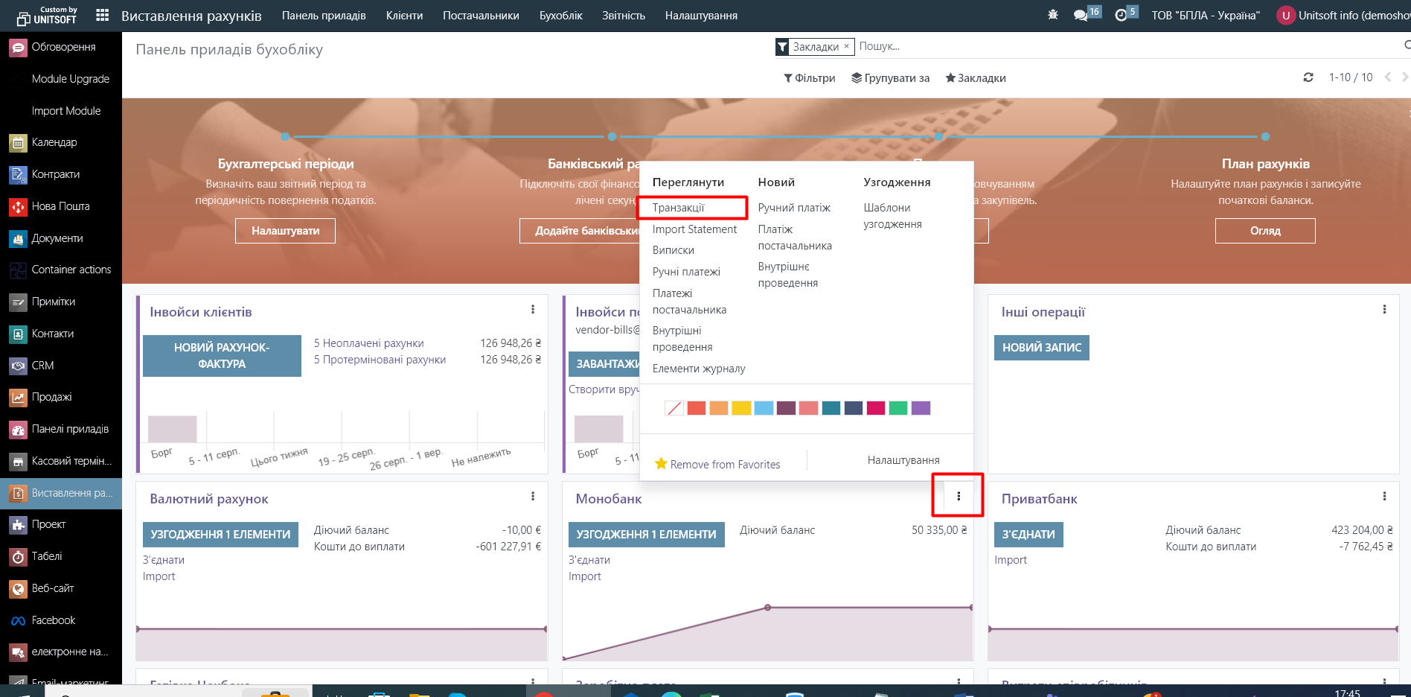Open the apps grid menu icon
1411x697 pixels.
point(103,15)
